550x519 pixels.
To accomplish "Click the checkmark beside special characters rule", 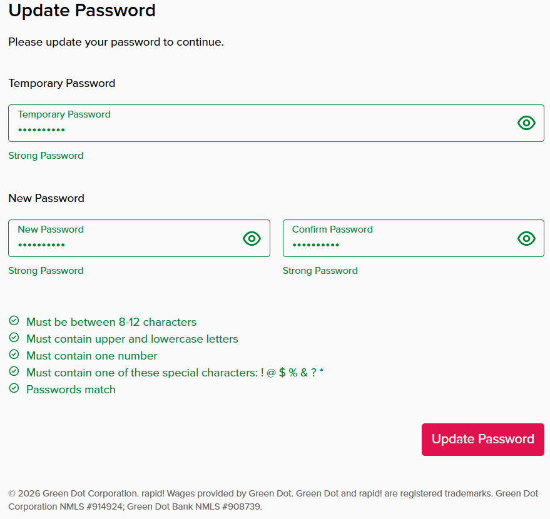I will pos(14,371).
